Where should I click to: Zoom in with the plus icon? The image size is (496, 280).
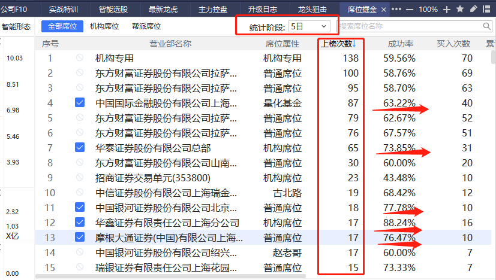(447, 10)
